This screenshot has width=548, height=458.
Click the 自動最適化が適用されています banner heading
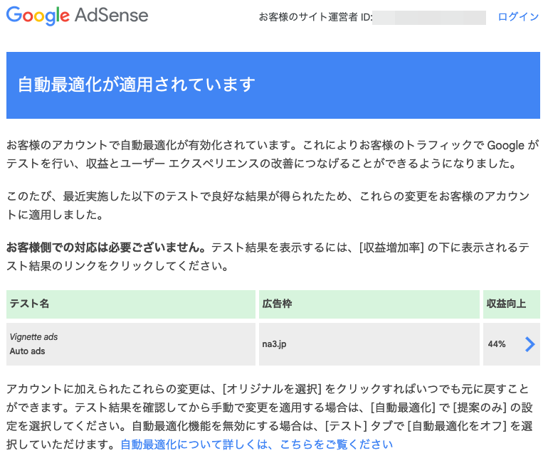point(137,85)
